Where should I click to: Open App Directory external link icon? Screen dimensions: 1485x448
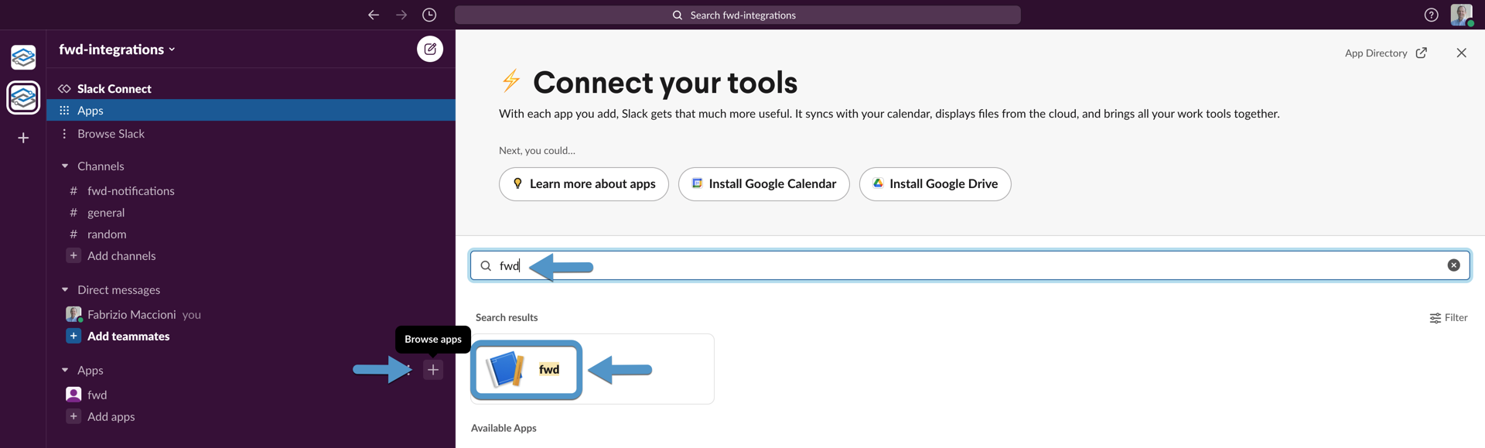click(x=1422, y=53)
